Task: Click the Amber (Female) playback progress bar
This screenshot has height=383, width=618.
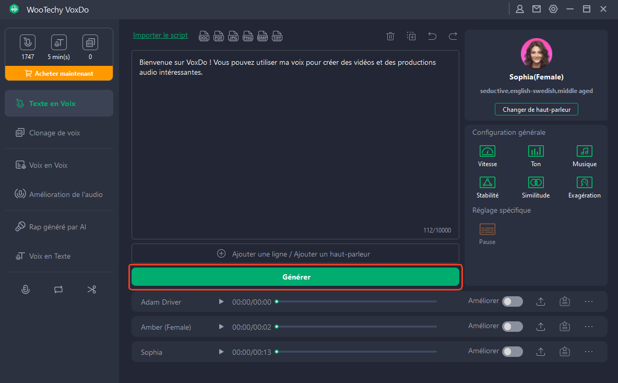Action: [356, 327]
